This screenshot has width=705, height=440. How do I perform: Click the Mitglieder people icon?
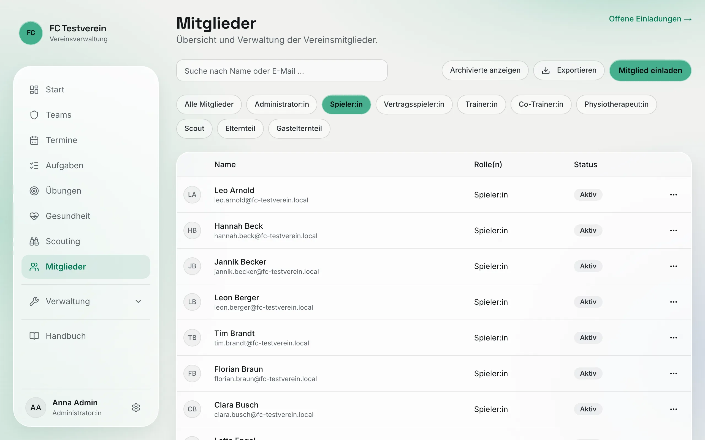click(34, 267)
